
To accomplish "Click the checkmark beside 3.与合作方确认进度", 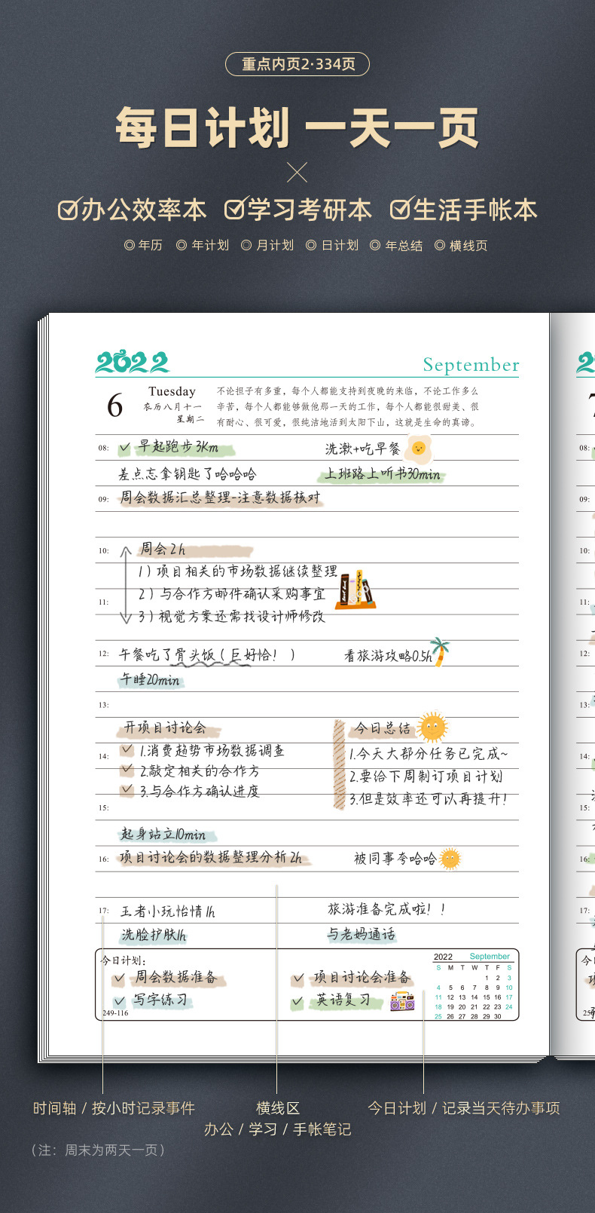I will tap(127, 790).
